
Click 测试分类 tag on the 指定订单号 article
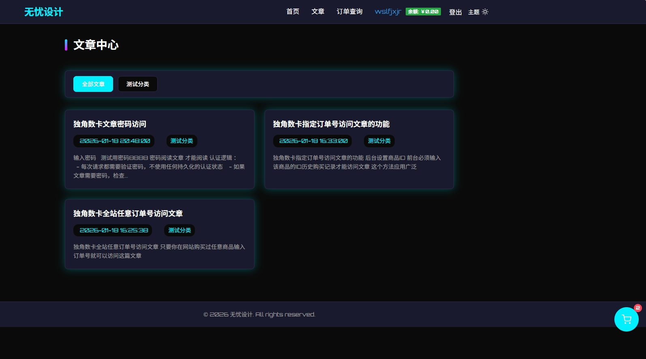379,141
